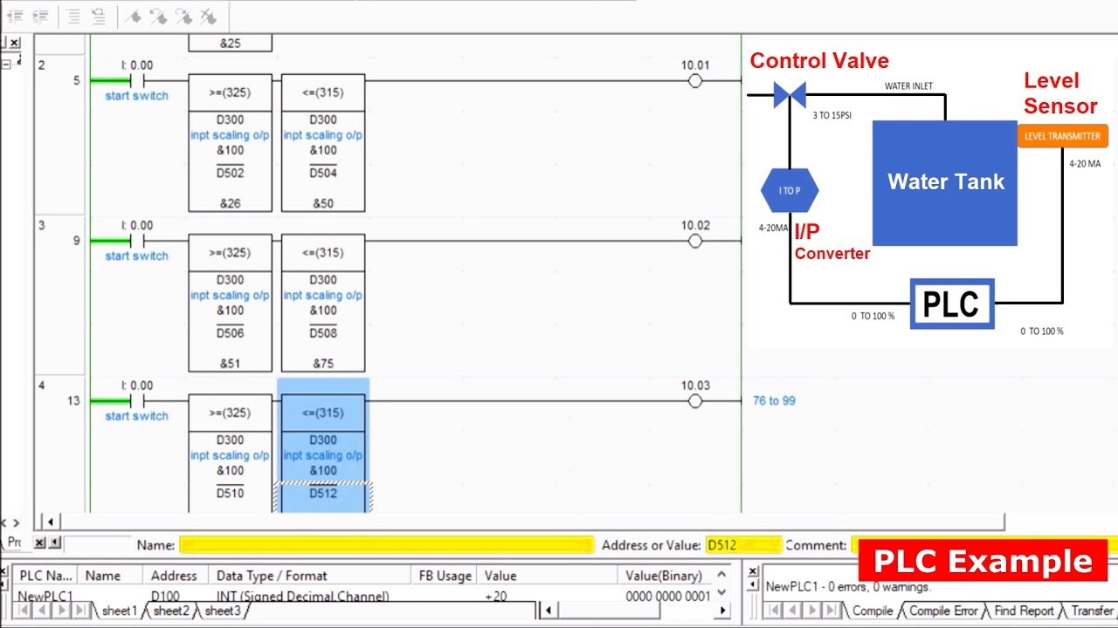Screen dimensions: 1118x628
Task: Click the workspace tab scroll right chevron
Action: click(x=15, y=522)
